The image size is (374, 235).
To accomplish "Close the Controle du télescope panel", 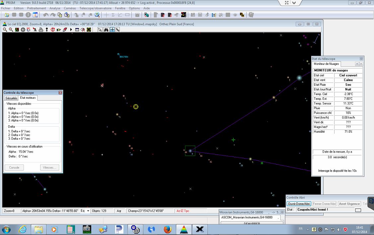I will [60, 93].
